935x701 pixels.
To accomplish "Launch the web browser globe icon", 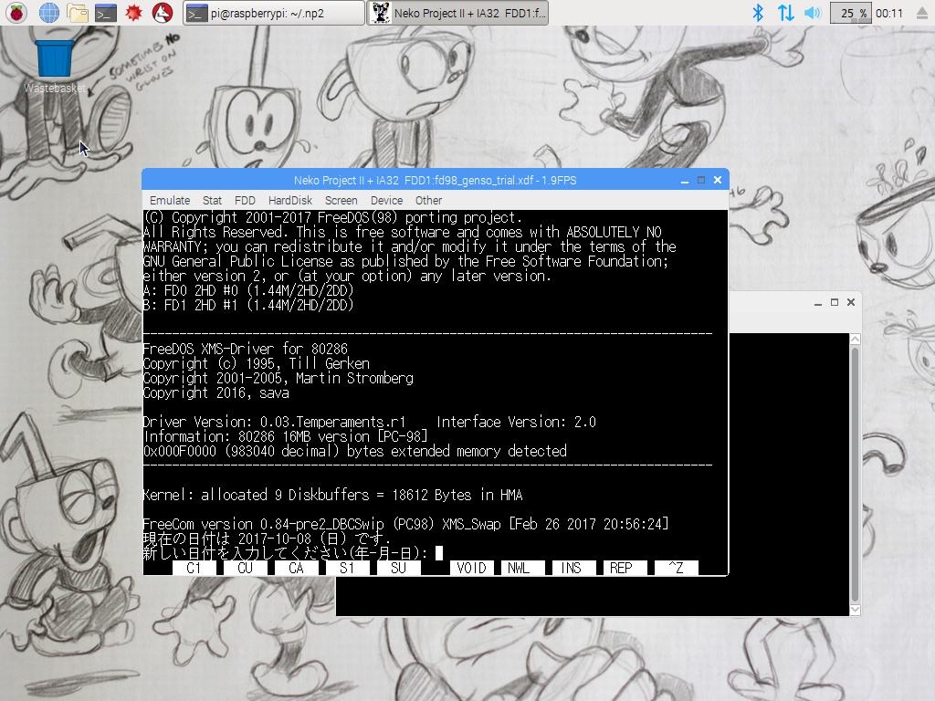I will pyautogui.click(x=49, y=13).
